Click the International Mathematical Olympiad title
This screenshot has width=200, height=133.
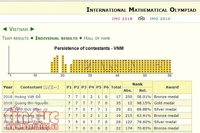click(x=141, y=9)
